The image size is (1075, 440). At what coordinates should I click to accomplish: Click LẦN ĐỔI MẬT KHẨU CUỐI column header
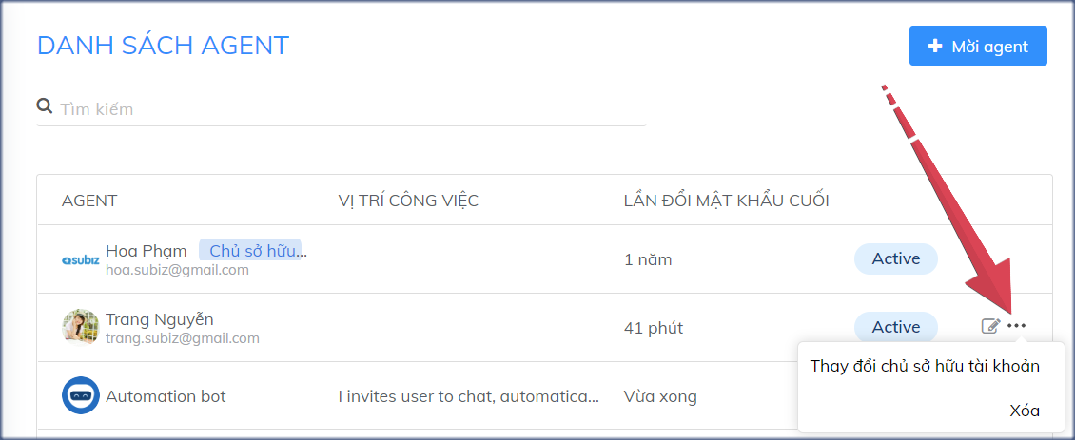726,201
